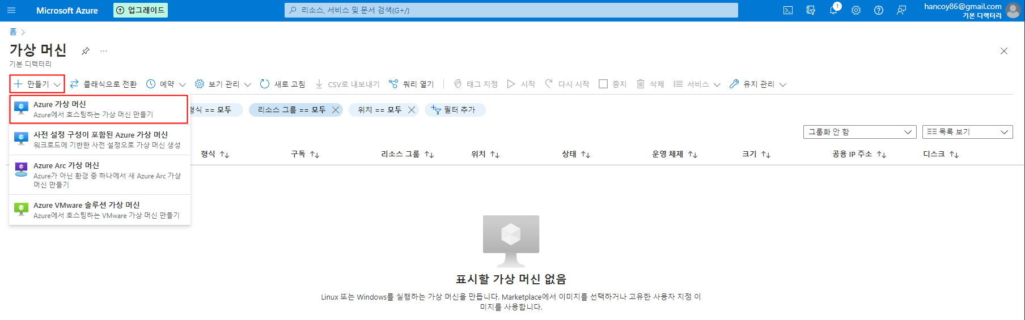Click CSV로 내보내기 export
This screenshot has width=1025, height=320.
pos(347,84)
